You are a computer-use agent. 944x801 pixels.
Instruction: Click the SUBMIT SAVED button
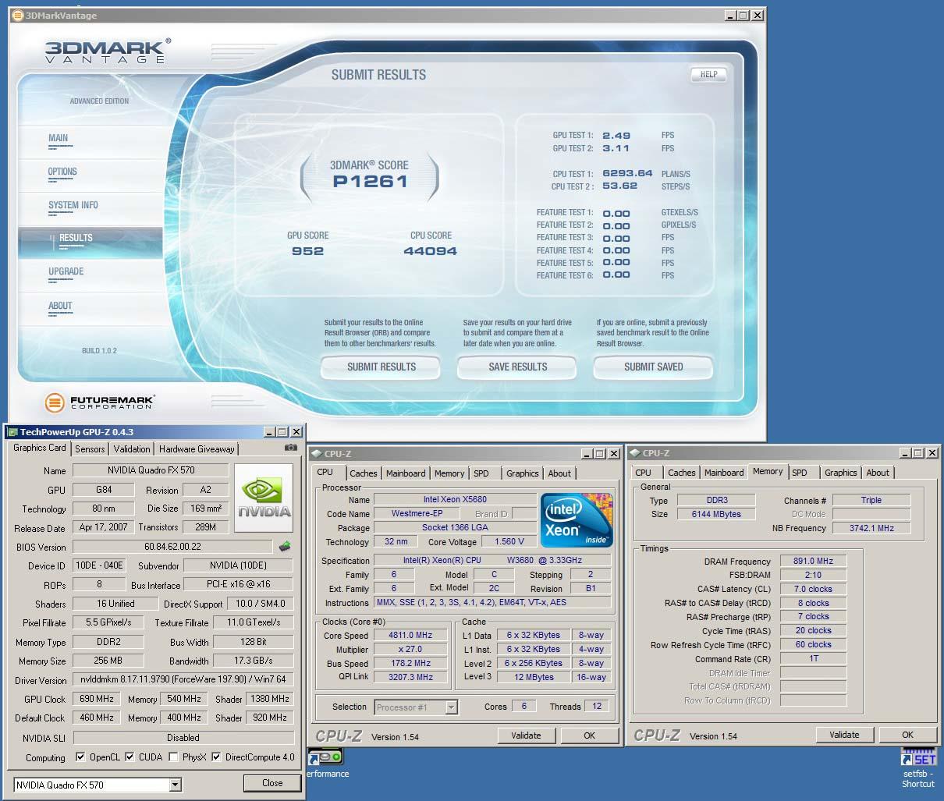point(653,367)
